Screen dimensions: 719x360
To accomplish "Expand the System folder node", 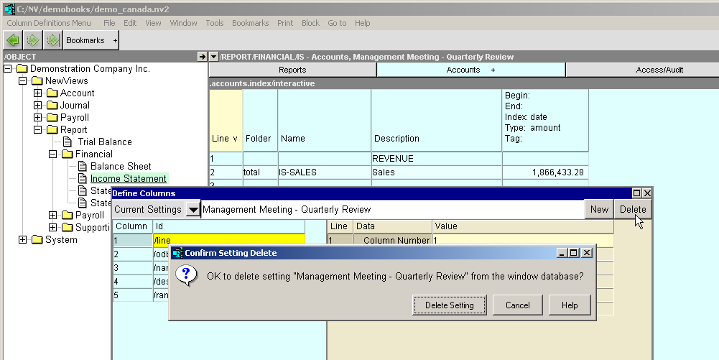I will [x=23, y=239].
